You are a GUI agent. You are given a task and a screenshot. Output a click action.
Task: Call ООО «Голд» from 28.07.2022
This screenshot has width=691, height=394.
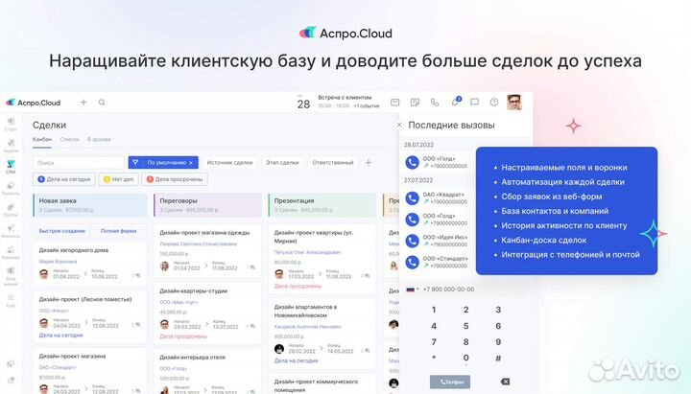tap(412, 162)
